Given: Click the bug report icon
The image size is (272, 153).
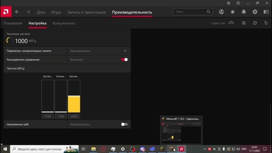Looking at the screenshot, I should (229, 3).
